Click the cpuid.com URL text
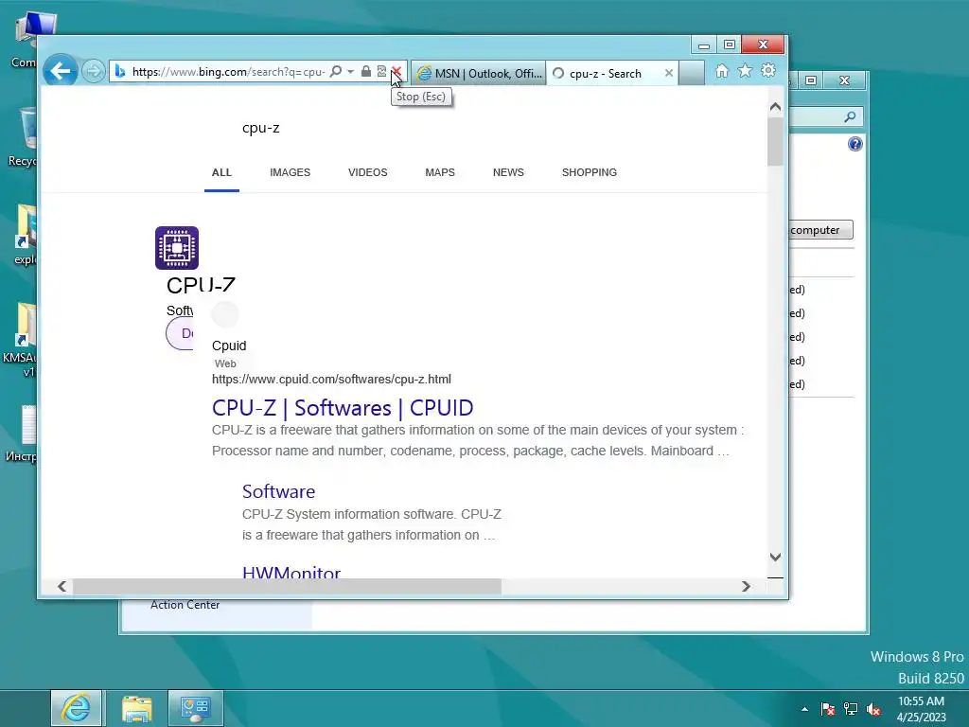Screen dimensions: 969x727 pos(331,379)
